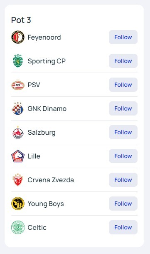Viewport: 150px width, 254px height.
Task: Follow Young Boys
Action: tap(123, 204)
